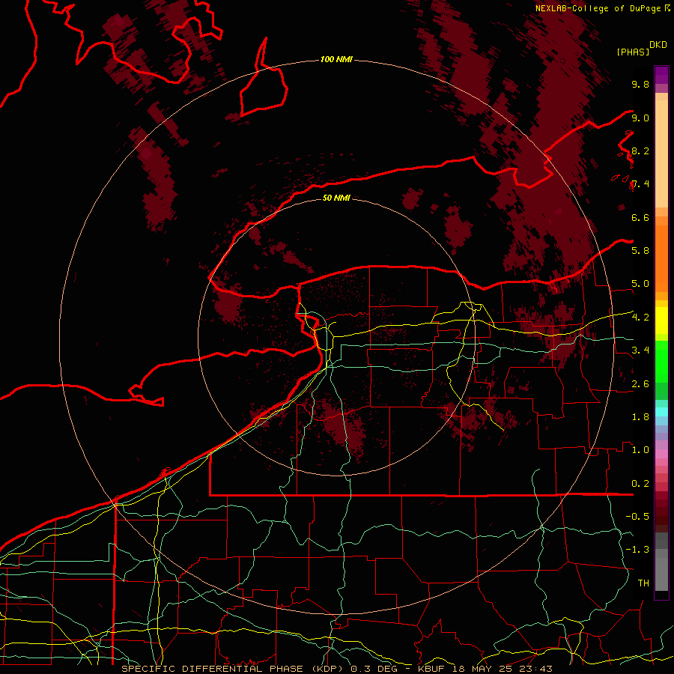Click the DKD label above the color scale
The image size is (674, 674).
658,45
